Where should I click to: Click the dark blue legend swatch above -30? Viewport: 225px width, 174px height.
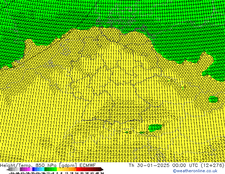coord(33,169)
